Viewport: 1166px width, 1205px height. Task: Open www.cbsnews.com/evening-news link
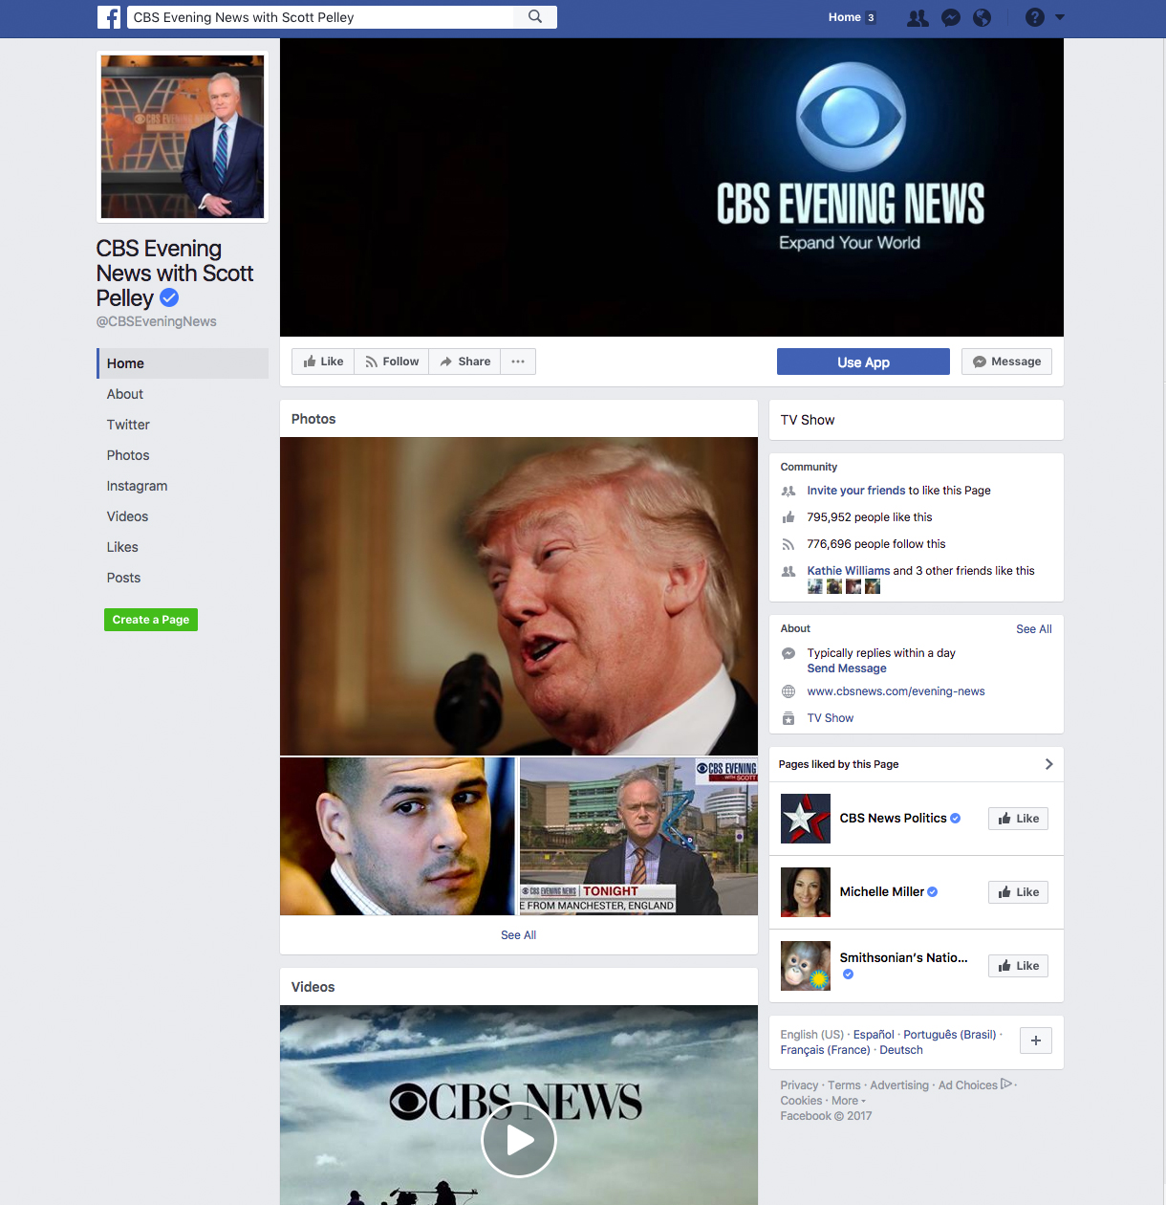click(x=896, y=691)
